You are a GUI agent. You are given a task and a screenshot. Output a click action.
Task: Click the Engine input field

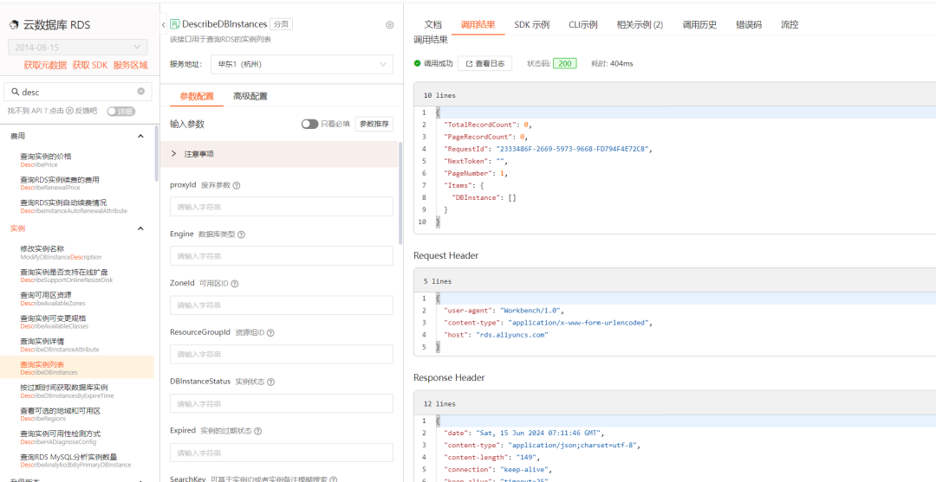(281, 255)
